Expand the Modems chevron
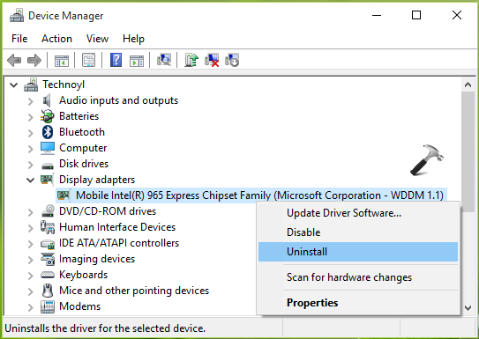Viewport: 479px width, 339px height. (30, 307)
